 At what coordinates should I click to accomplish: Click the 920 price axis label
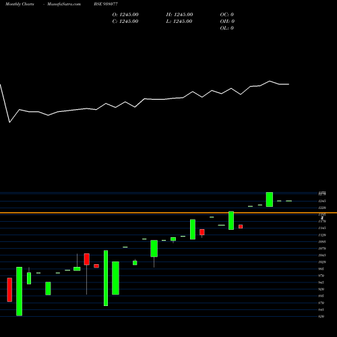click(321, 289)
